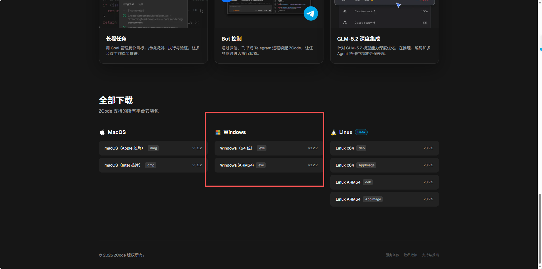Click the Claude-opus-4-7 row in the GLM card
Viewport: 542px width, 269px height.
385,11
